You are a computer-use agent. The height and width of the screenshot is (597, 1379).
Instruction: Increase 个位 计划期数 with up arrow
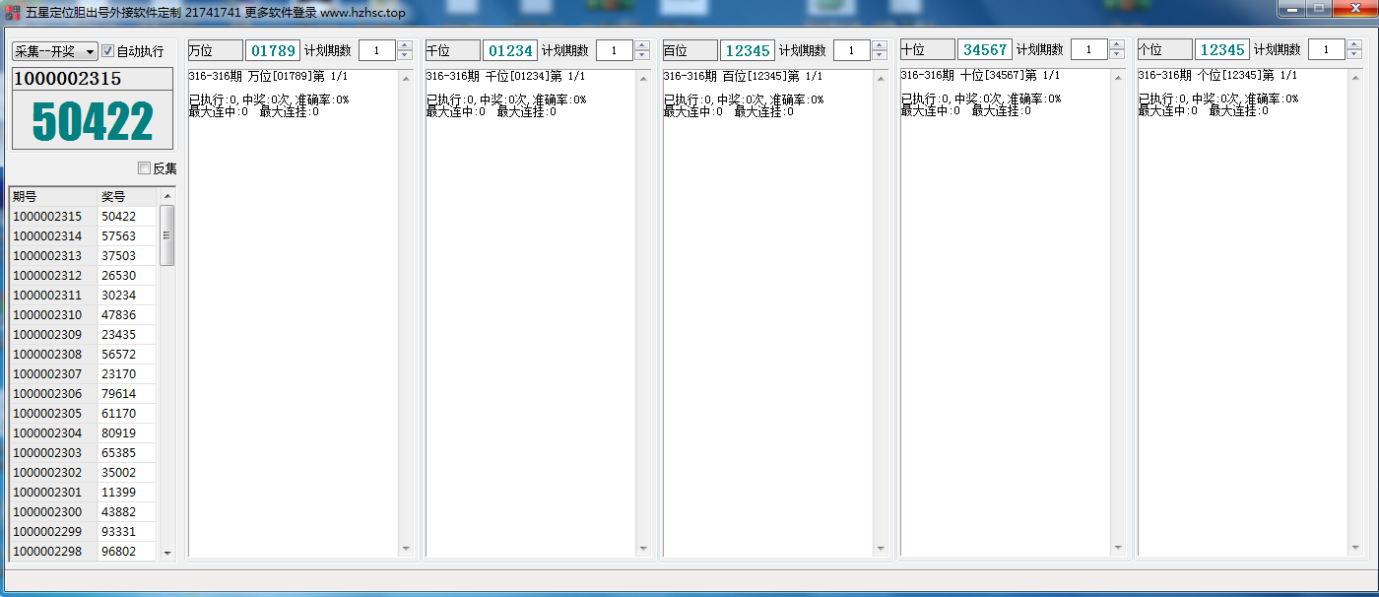(x=1354, y=45)
